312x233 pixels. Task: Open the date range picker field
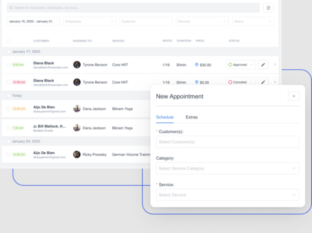pyautogui.click(x=33, y=21)
